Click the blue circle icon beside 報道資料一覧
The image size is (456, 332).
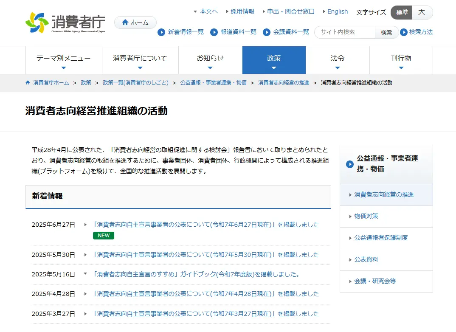pos(214,32)
